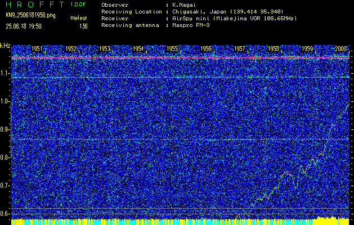Image resolution: width=354 pixels, height=225 pixels.
Task: Click the 1957 time marker
Action: 240,49
